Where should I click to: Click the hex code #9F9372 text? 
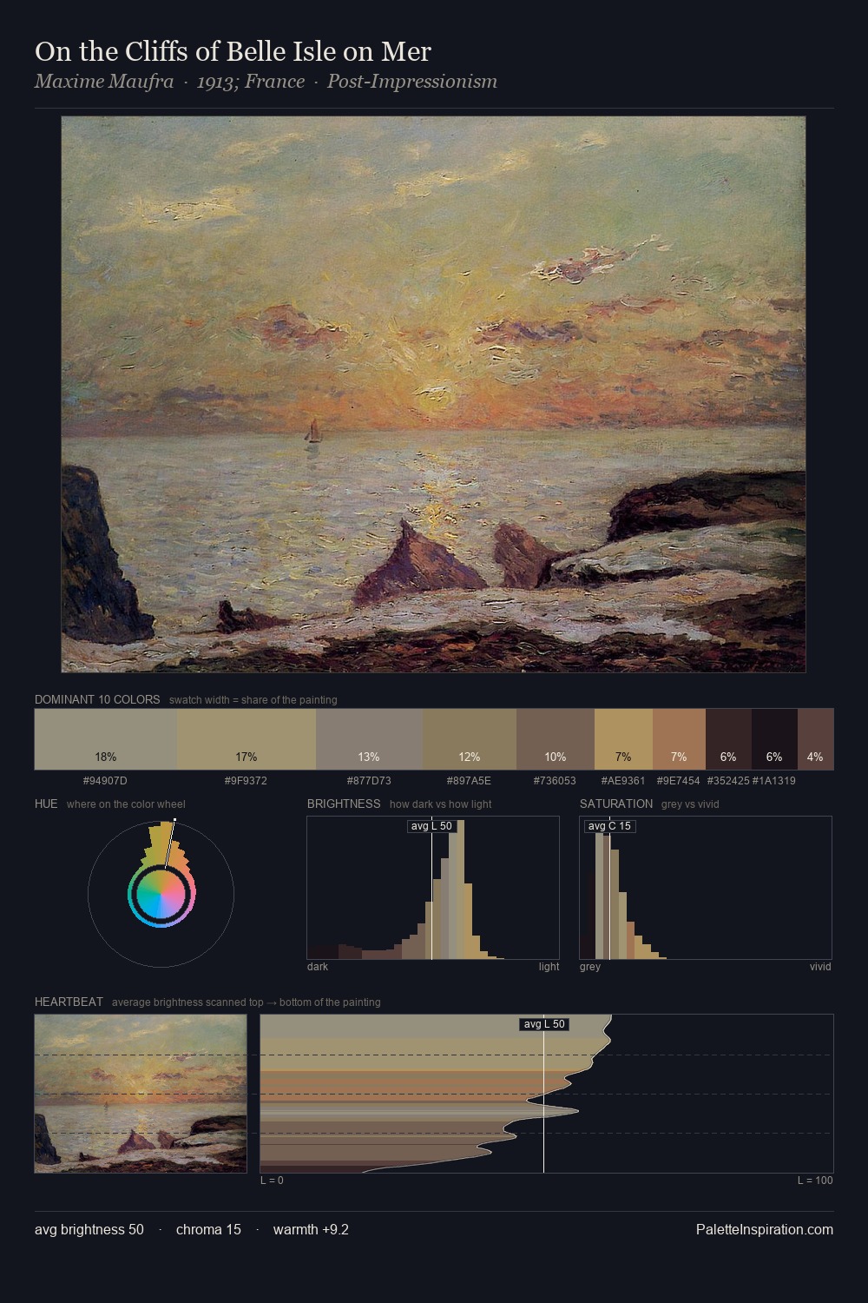[246, 781]
